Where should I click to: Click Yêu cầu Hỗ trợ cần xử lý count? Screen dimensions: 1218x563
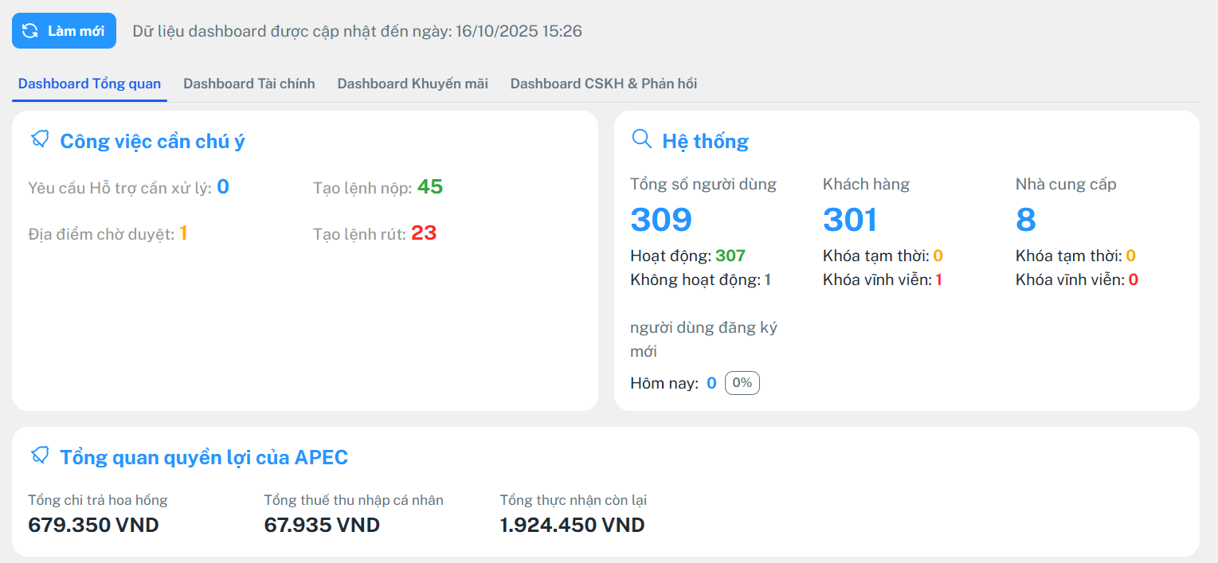pos(223,187)
